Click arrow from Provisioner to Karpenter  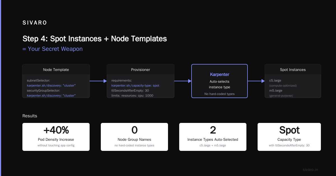coord(183,81)
